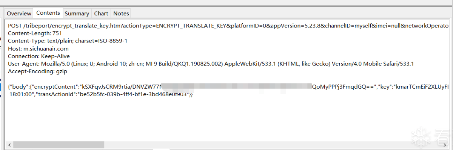Select the Contents tab

click(48, 13)
